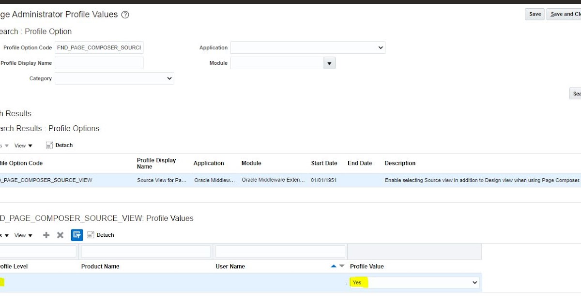Detach the Profile Values table
The height and width of the screenshot is (305, 581).
pos(101,235)
